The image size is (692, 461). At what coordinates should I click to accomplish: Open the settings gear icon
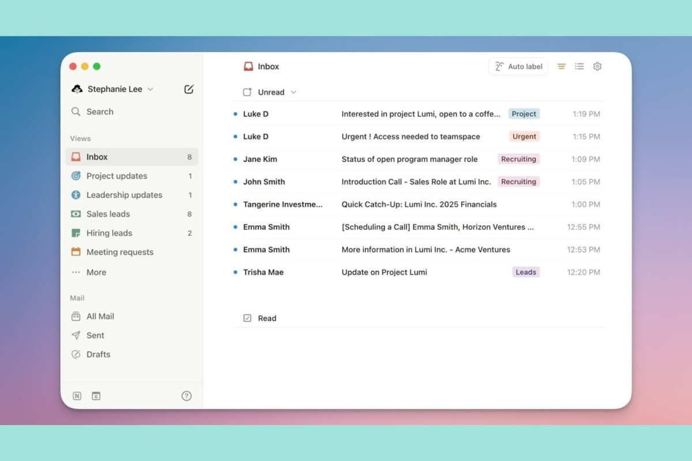point(597,66)
